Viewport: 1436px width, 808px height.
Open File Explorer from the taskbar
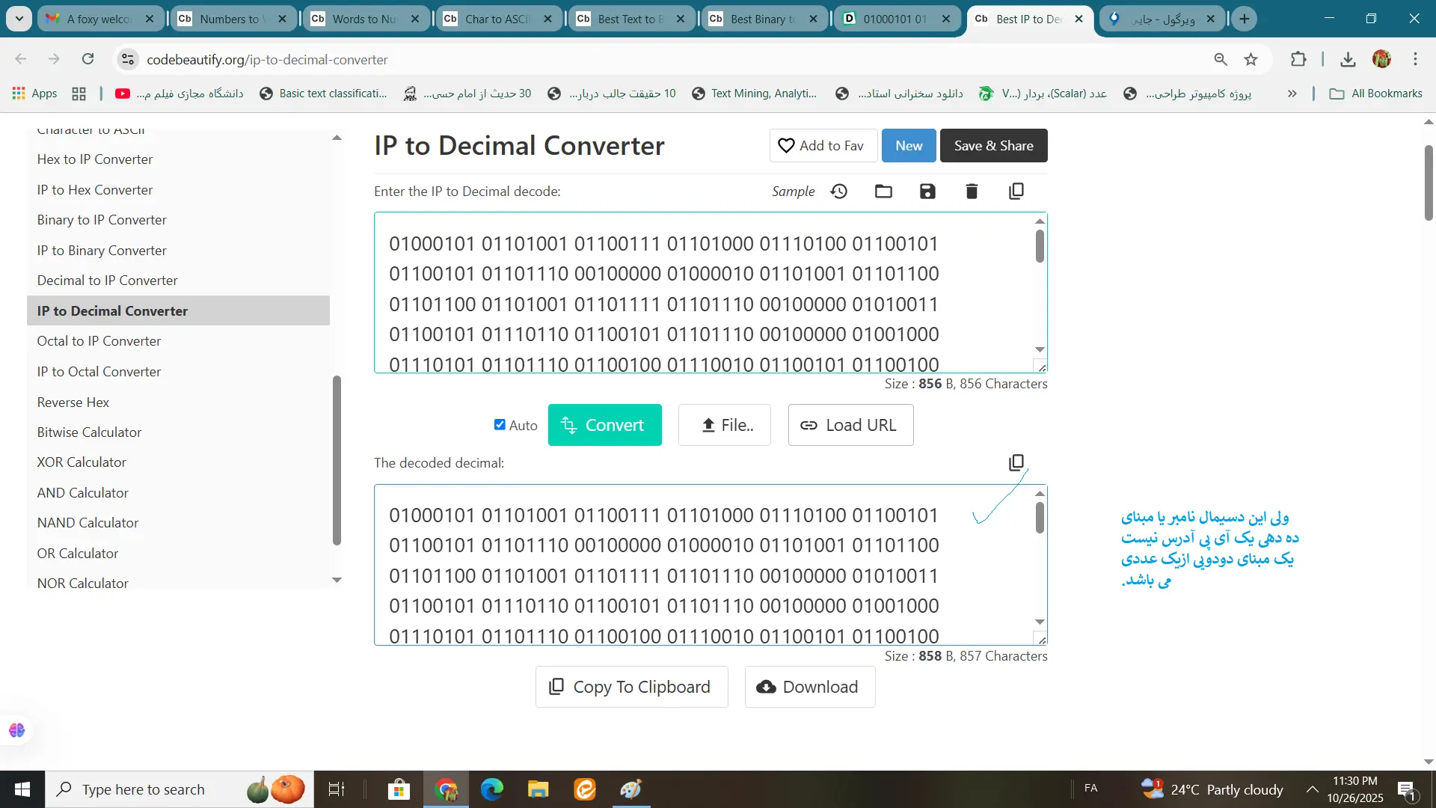(538, 789)
